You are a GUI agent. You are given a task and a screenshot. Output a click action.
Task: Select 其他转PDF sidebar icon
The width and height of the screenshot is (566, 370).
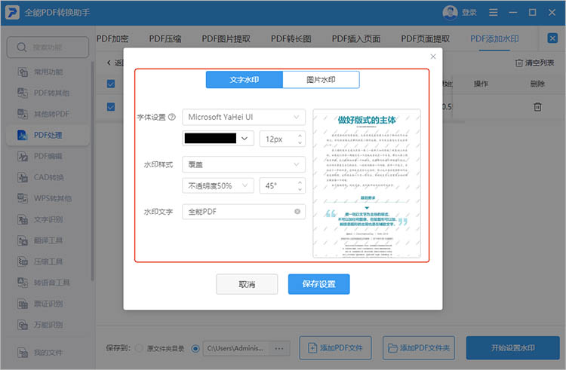pos(23,114)
